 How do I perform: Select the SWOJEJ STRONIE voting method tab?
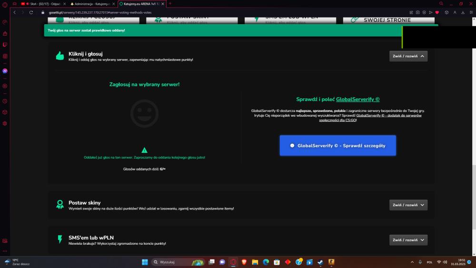388,20
